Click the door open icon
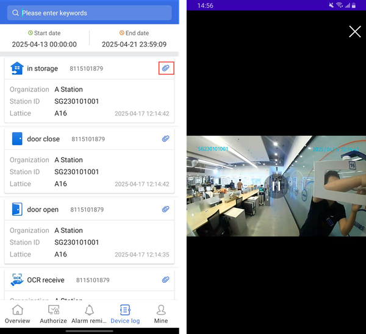Screen dimensions: 366x334 tap(16, 210)
